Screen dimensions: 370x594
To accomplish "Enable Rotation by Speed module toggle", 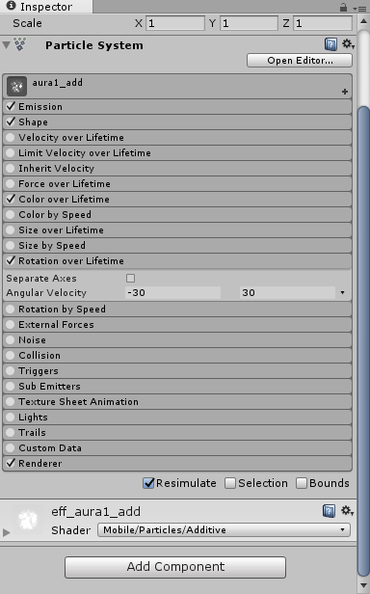I will pyautogui.click(x=11, y=310).
